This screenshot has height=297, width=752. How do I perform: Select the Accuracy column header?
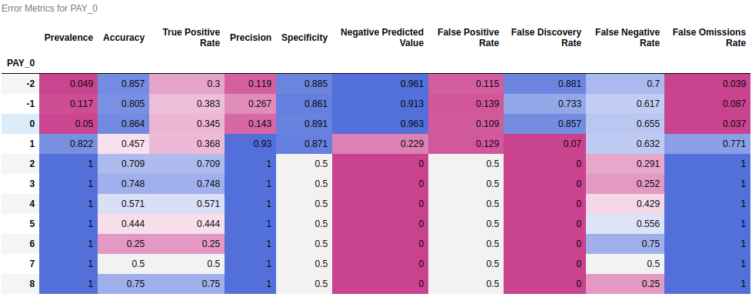point(124,38)
